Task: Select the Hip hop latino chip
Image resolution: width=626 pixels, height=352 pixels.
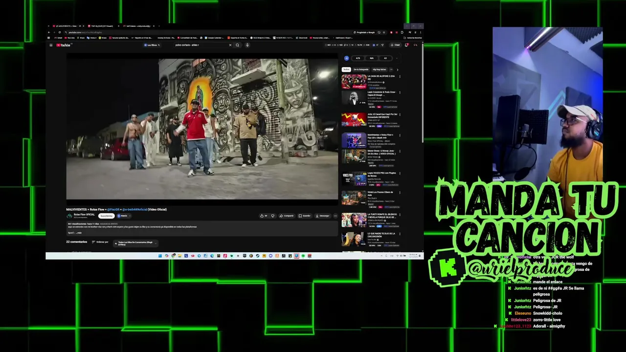Action: (379, 69)
